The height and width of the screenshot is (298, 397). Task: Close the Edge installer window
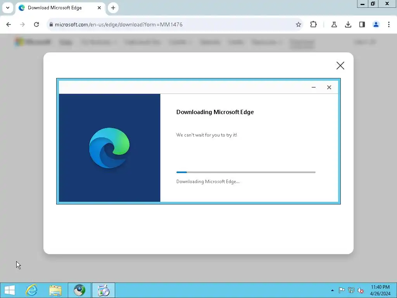[329, 87]
